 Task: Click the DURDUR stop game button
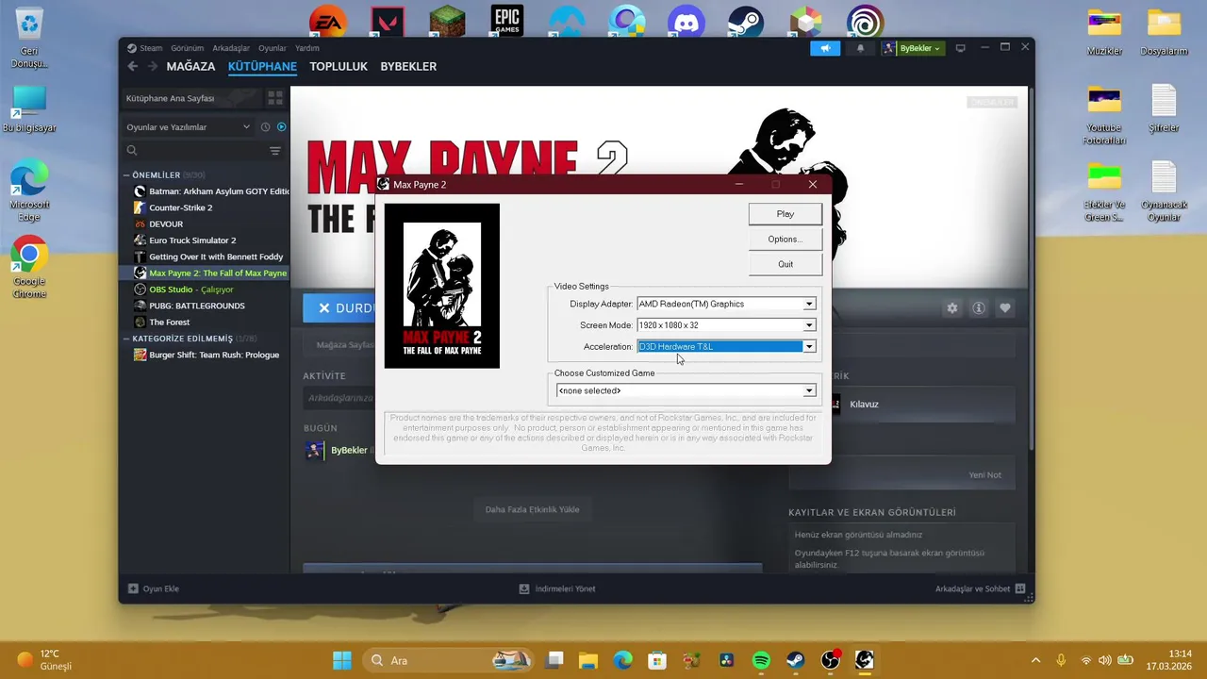tap(339, 308)
